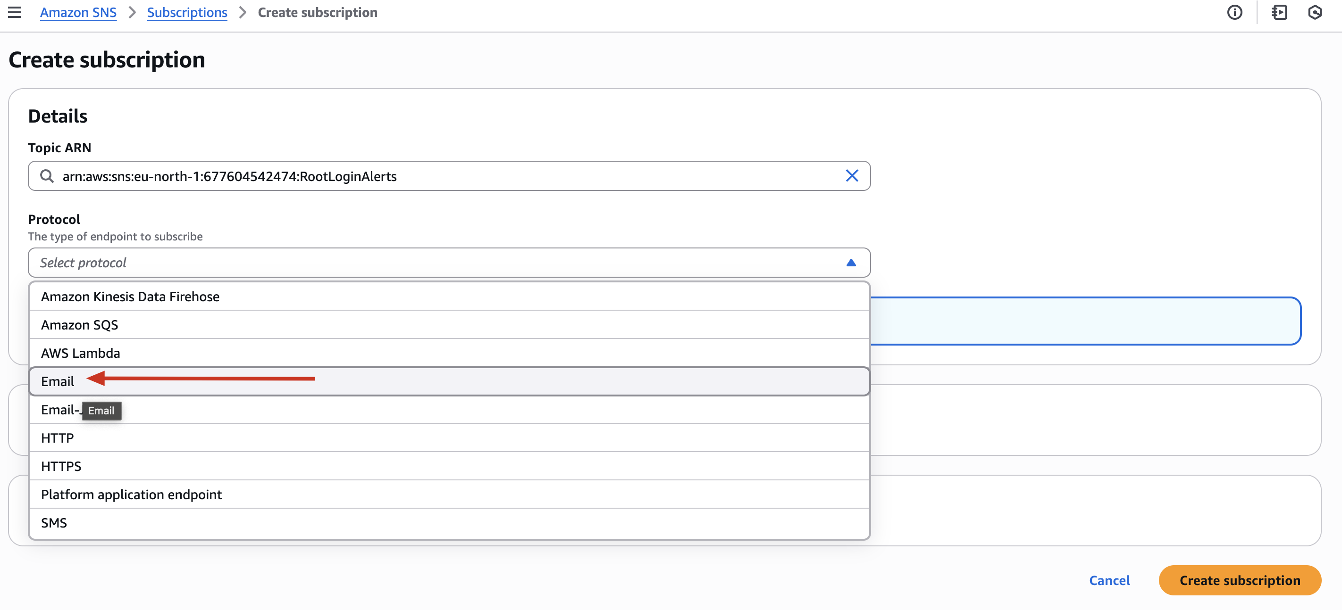Select the HTTP protocol option

449,438
